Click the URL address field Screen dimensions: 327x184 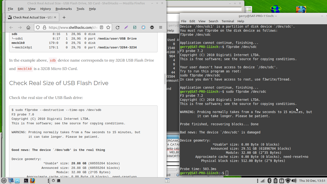(73, 28)
